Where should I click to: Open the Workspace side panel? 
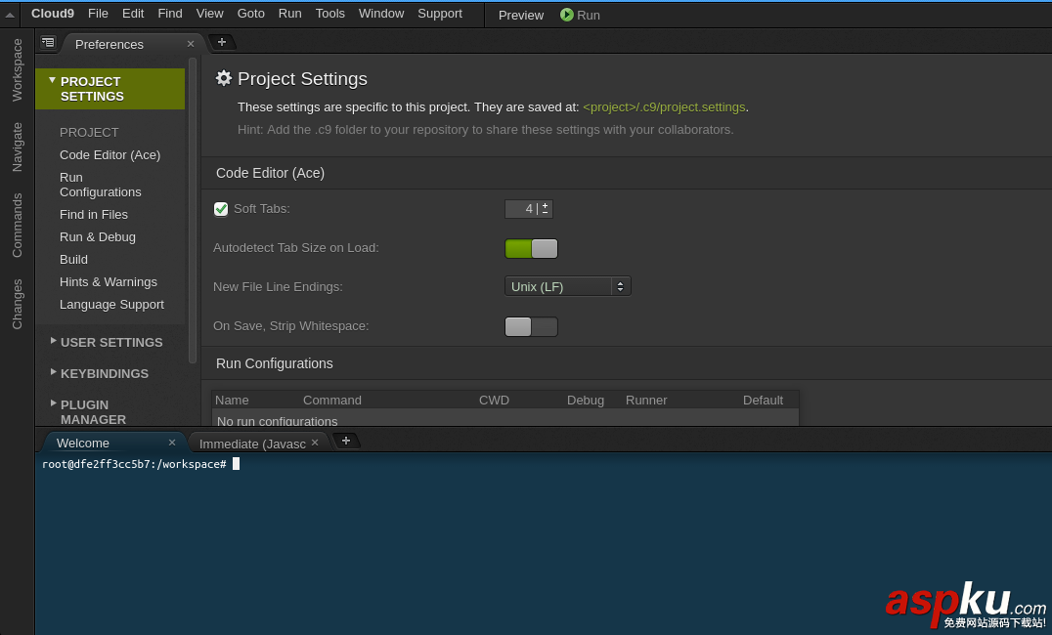coord(17,69)
